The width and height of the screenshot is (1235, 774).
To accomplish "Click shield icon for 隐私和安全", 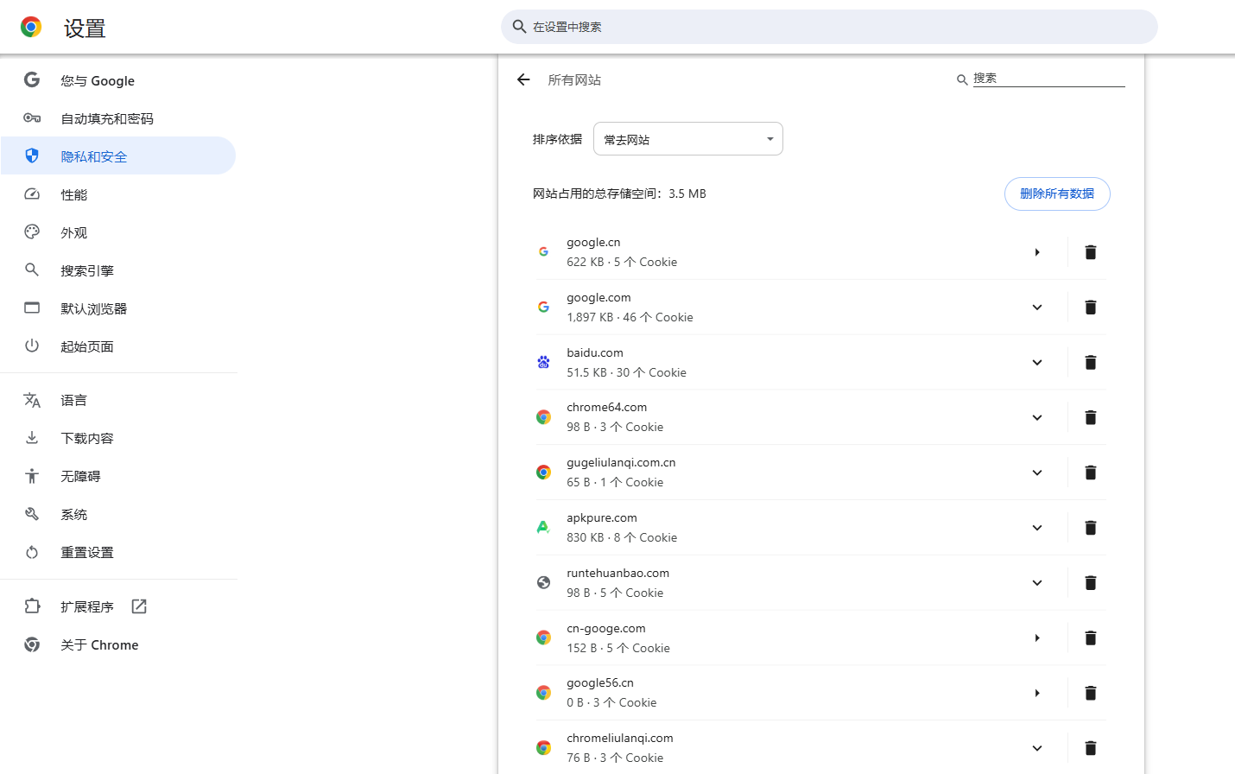I will click(x=32, y=155).
